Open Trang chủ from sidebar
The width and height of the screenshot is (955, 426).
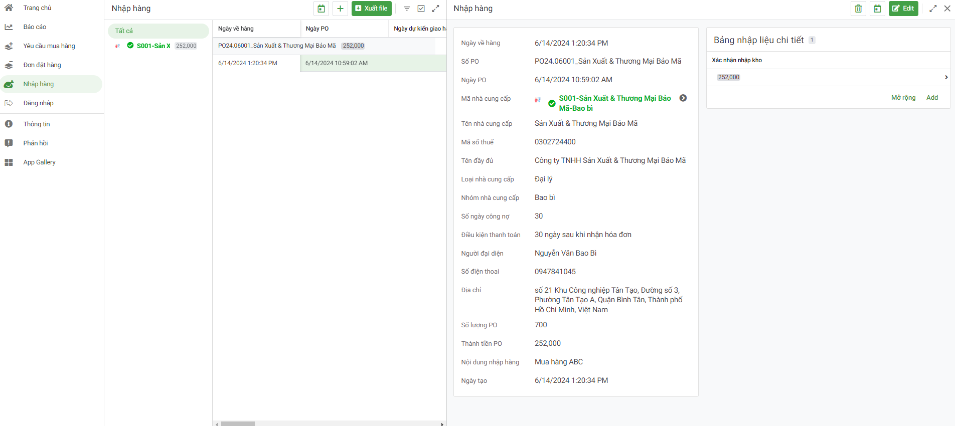(37, 8)
